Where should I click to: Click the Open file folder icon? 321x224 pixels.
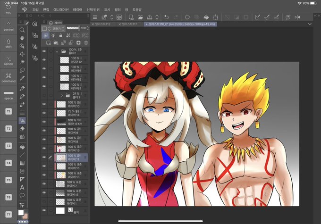click(x=140, y=17)
